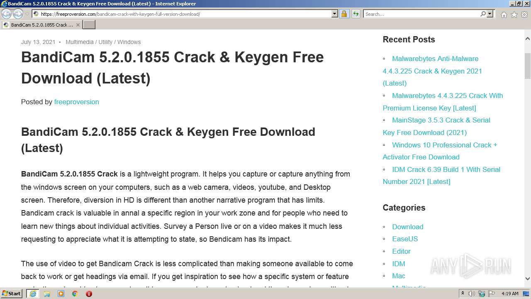
Task: Open Google Chrome from the taskbar
Action: pyautogui.click(x=75, y=294)
